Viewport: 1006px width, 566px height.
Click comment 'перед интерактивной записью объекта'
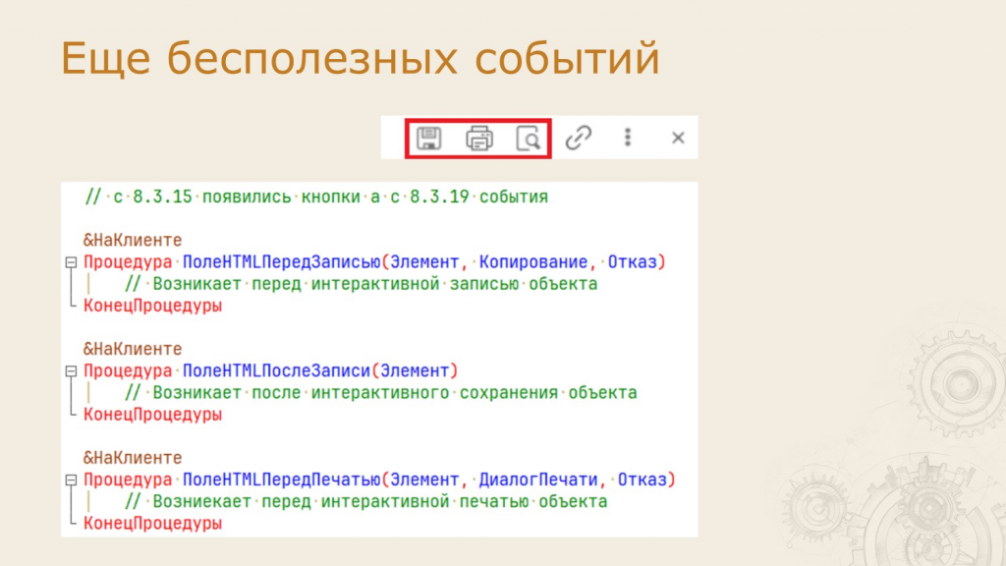424,284
